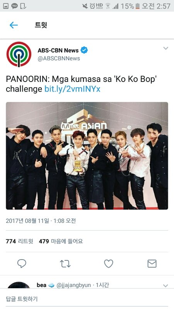
Task: Tap the back arrow icon
Action: click(14, 25)
